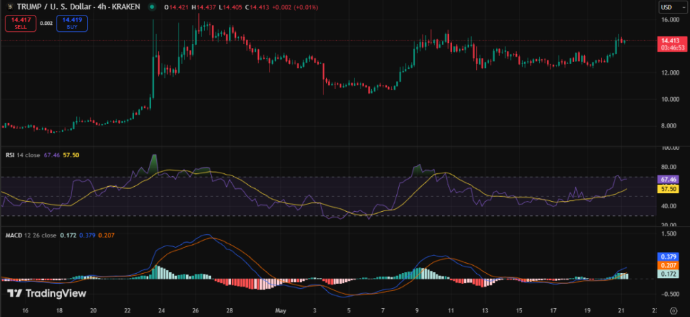The image size is (690, 317).
Task: Click the 12.000 price axis label
Action: (669, 73)
